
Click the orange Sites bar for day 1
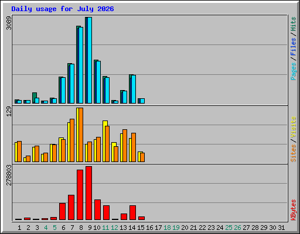(x=19, y=152)
